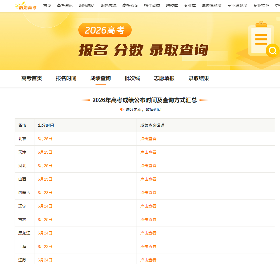Open 阳光选科 in top navigation
This screenshot has width=280, height=264.
tap(87, 5)
